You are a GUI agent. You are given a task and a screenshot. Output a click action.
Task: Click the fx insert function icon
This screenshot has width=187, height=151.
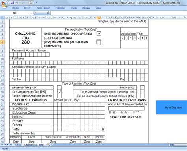pyautogui.click(x=48, y=13)
